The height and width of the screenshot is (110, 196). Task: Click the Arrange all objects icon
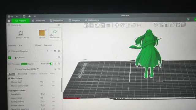tap(103, 25)
